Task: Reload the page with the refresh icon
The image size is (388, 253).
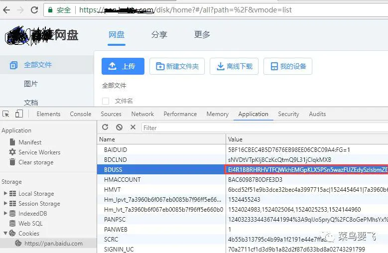Action: point(34,10)
